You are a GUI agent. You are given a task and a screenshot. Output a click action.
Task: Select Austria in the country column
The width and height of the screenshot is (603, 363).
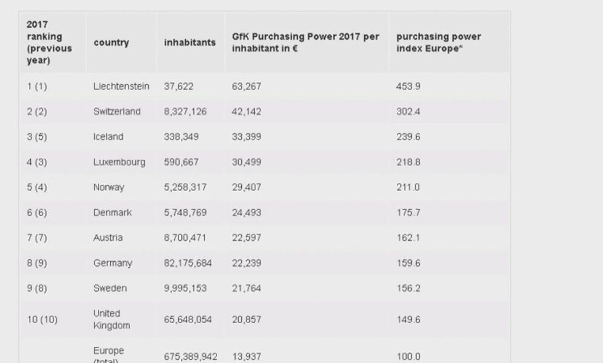pyautogui.click(x=108, y=238)
